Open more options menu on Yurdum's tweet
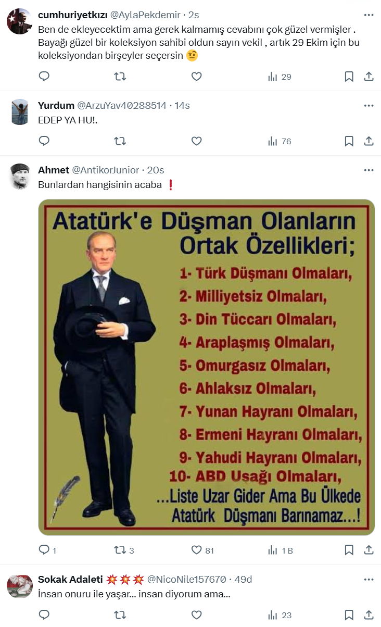The width and height of the screenshot is (381, 627). click(369, 106)
